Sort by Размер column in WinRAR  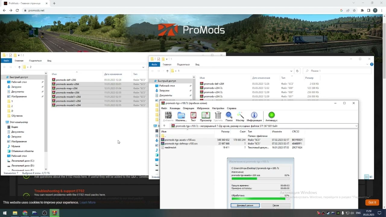(225, 131)
